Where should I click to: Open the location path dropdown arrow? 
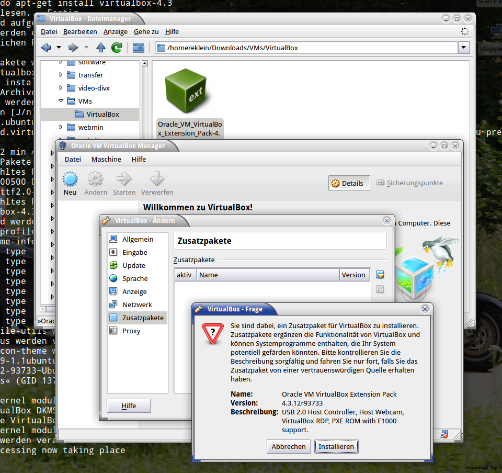463,48
